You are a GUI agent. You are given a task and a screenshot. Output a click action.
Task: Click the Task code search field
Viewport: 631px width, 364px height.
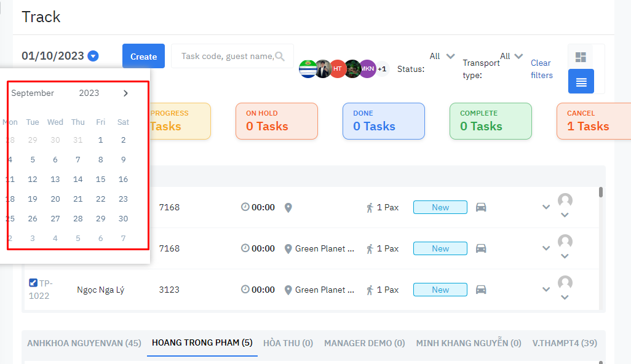pyautogui.click(x=232, y=57)
